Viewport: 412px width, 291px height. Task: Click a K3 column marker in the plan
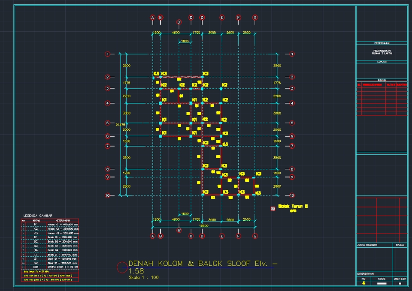(157, 74)
